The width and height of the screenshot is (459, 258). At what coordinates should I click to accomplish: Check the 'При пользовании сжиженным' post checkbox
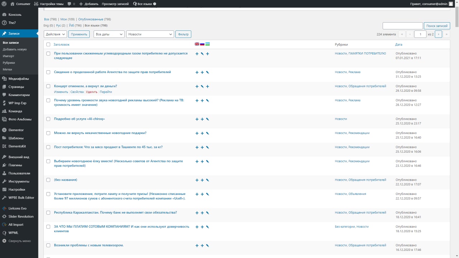[48, 53]
